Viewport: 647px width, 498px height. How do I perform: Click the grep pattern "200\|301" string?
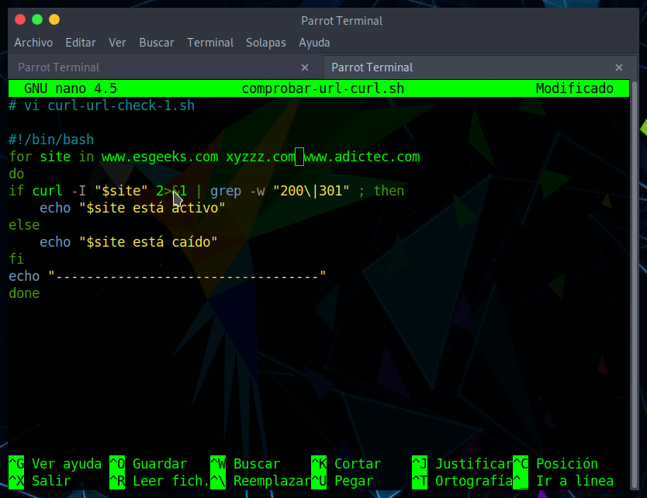click(311, 191)
